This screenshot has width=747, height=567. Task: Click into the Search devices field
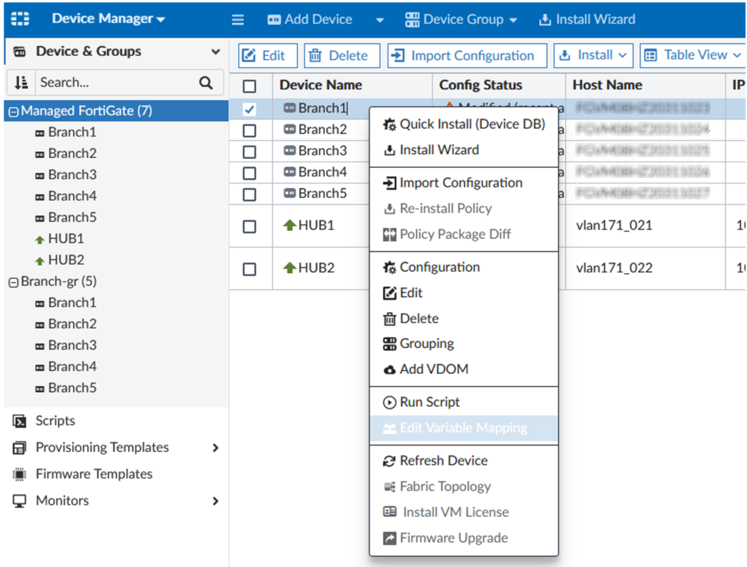114,83
